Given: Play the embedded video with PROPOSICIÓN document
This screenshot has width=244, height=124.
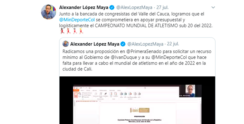Looking at the screenshot, I should (137, 100).
